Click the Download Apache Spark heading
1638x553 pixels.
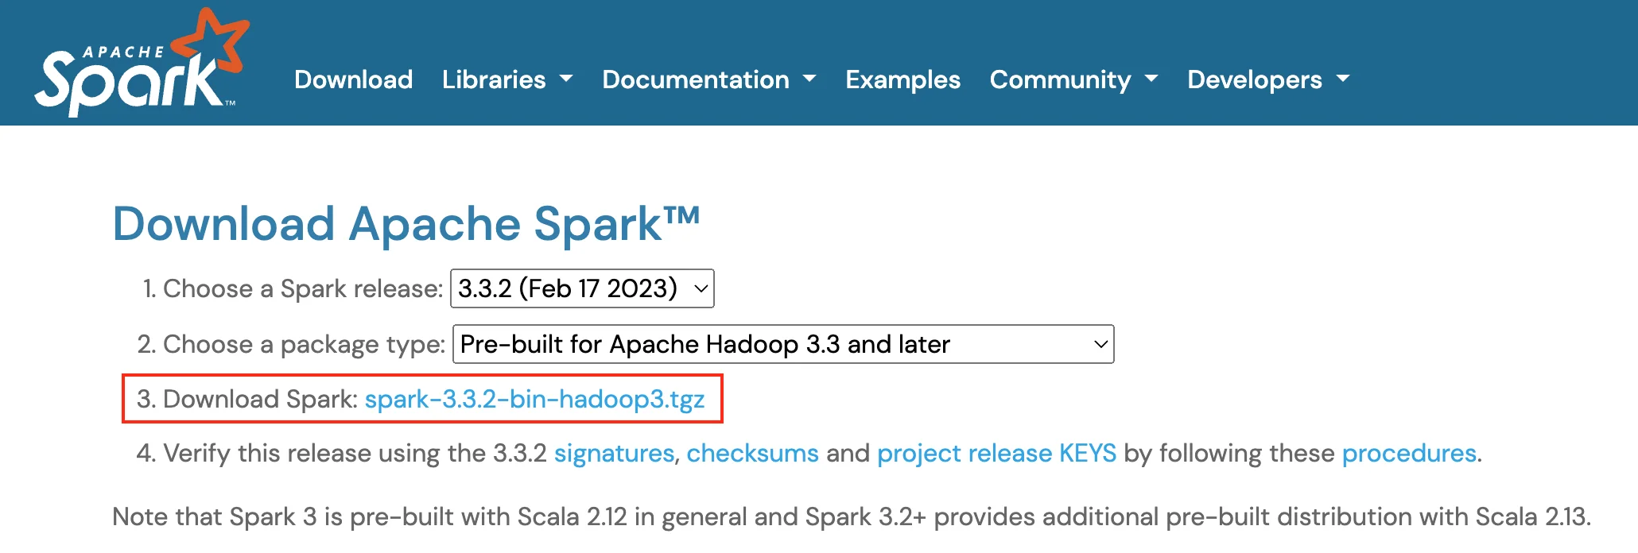(x=406, y=224)
